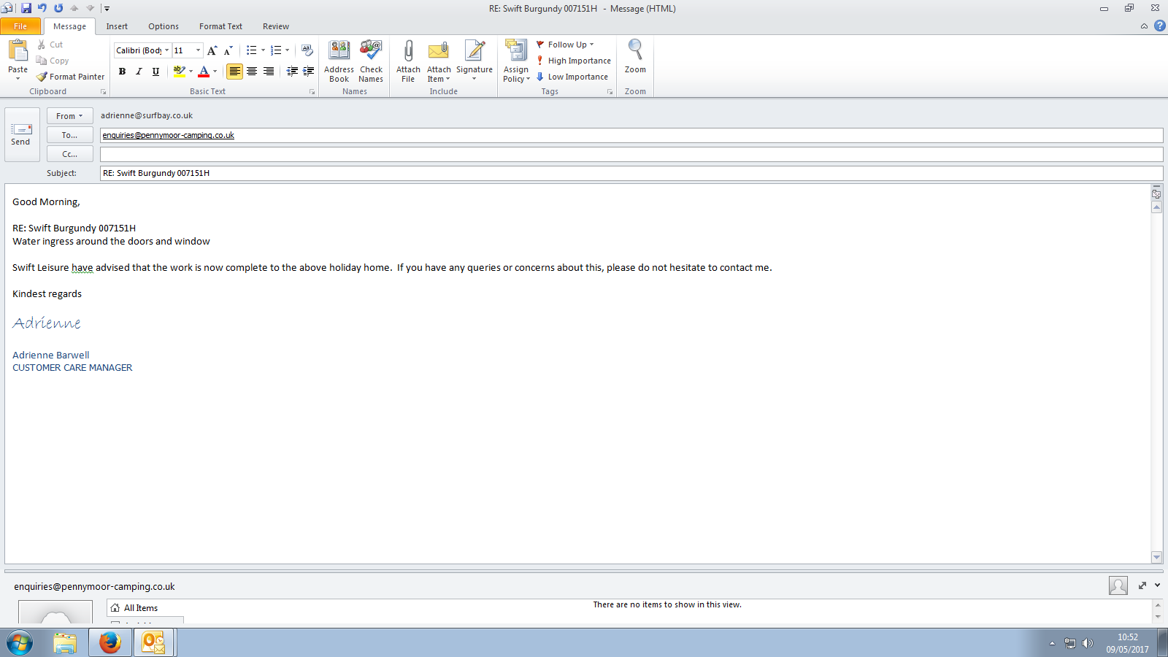Toggle bulleted list formatting
This screenshot has height=657, width=1168.
point(251,50)
